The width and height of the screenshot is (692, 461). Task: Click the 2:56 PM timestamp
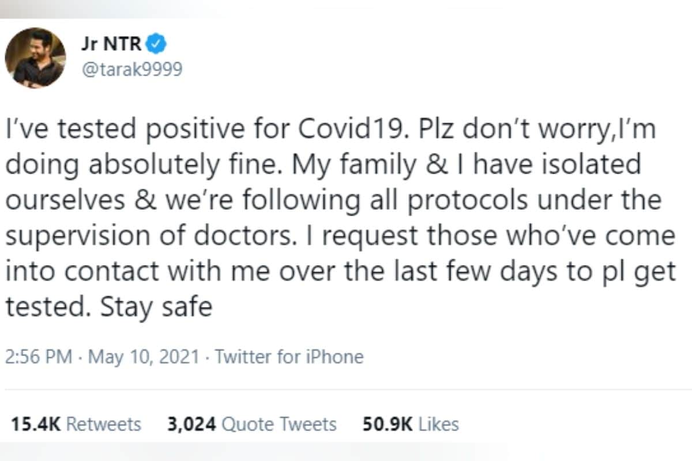pos(39,357)
